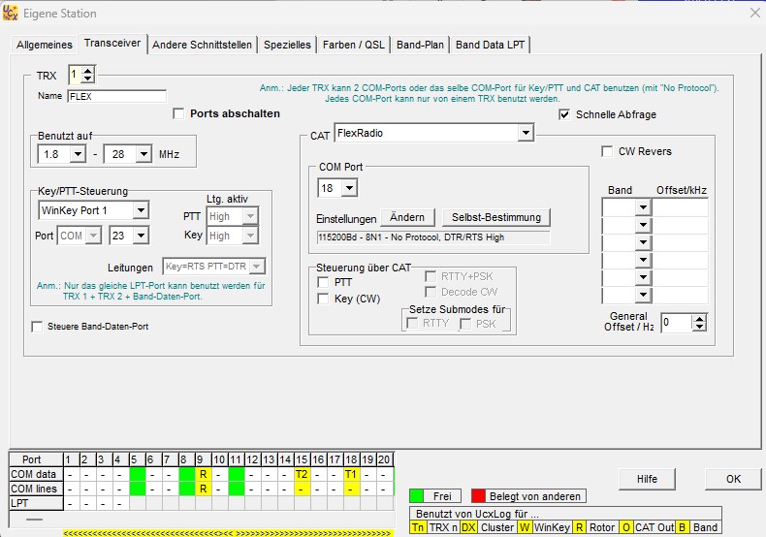Click the Name field containing FLEX
The height and width of the screenshot is (537, 766).
[x=116, y=96]
